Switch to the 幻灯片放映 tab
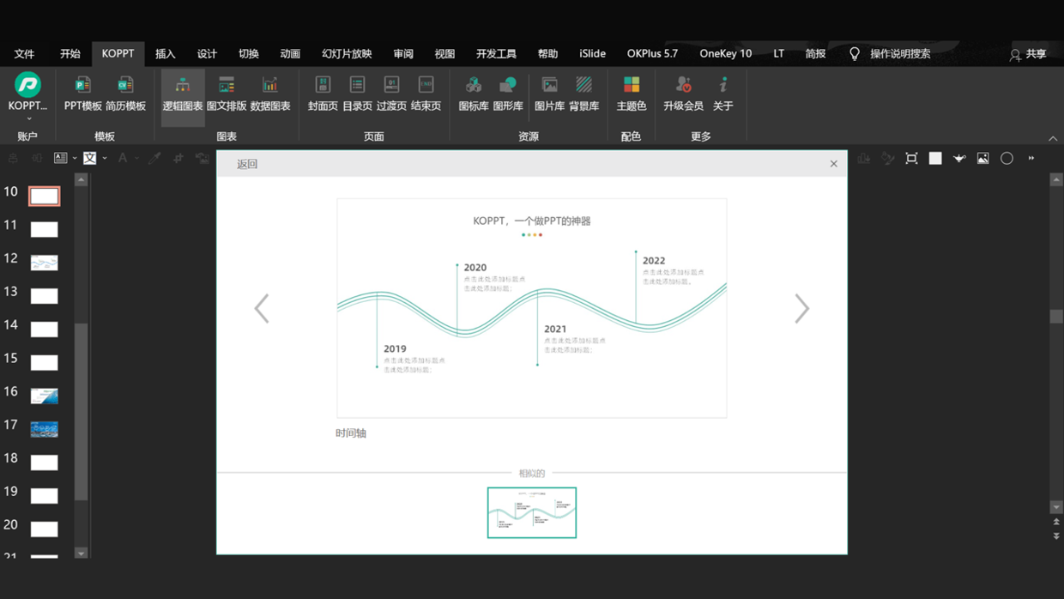The height and width of the screenshot is (599, 1064). (347, 54)
